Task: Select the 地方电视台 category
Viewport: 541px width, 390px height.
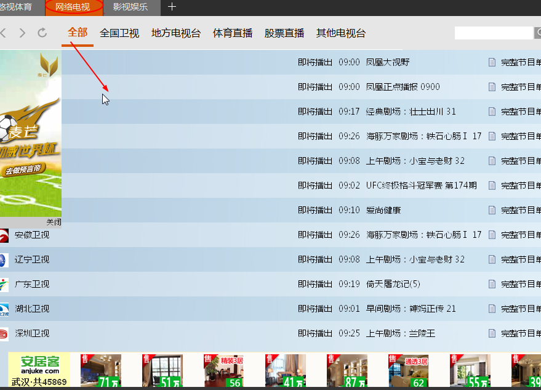Action: click(x=176, y=33)
